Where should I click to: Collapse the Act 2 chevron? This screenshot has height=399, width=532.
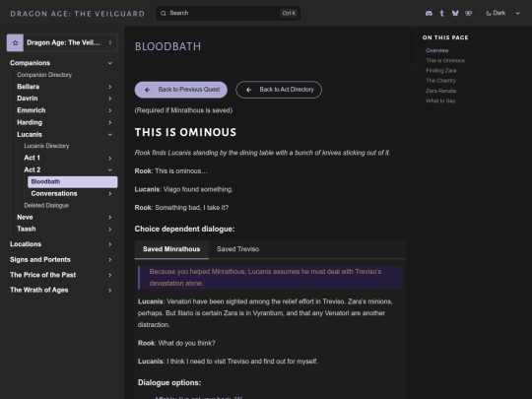(x=110, y=170)
